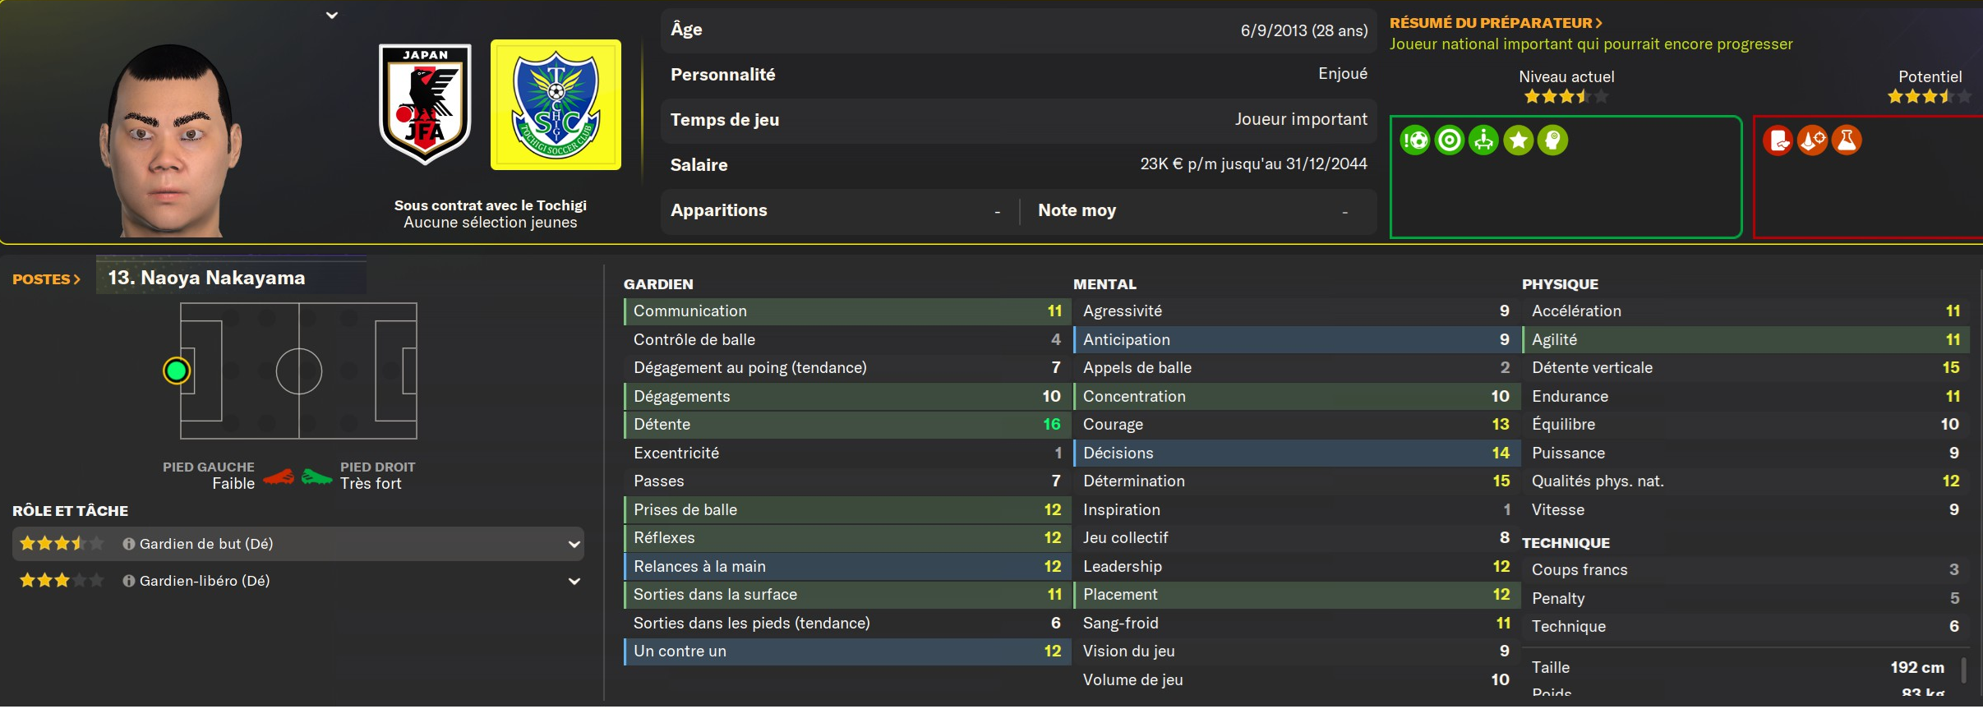Click info icon beside Gardien de but

tap(129, 544)
